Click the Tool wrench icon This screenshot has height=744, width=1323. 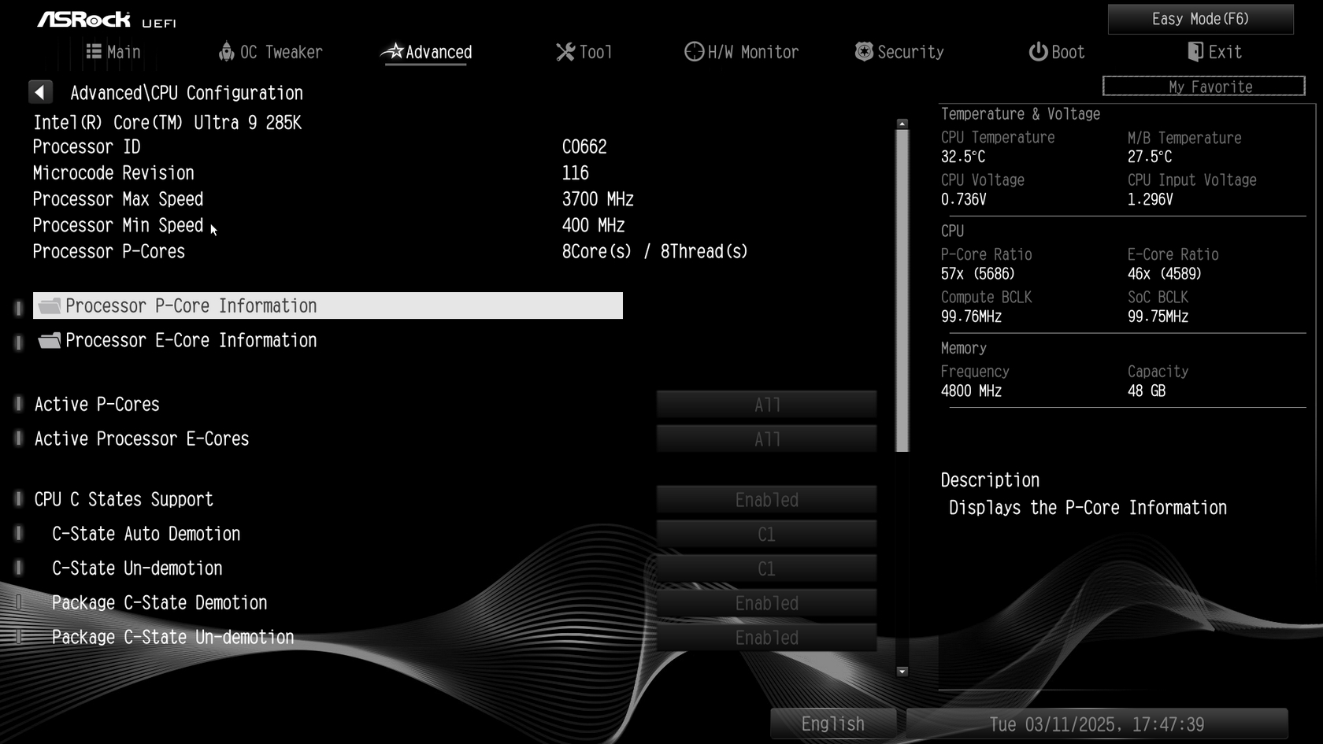565,52
